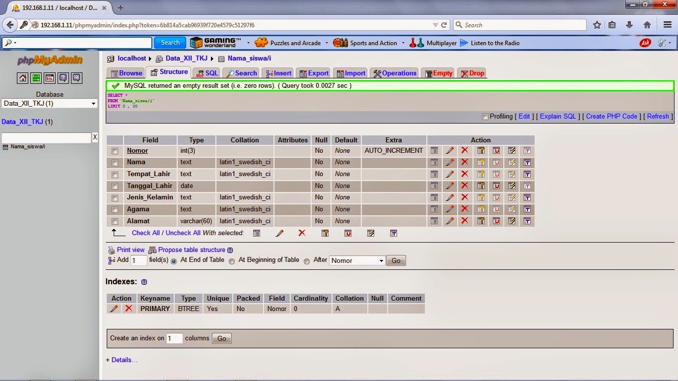Click the help icon next to Indexes heading
The width and height of the screenshot is (678, 381).
coord(144,282)
